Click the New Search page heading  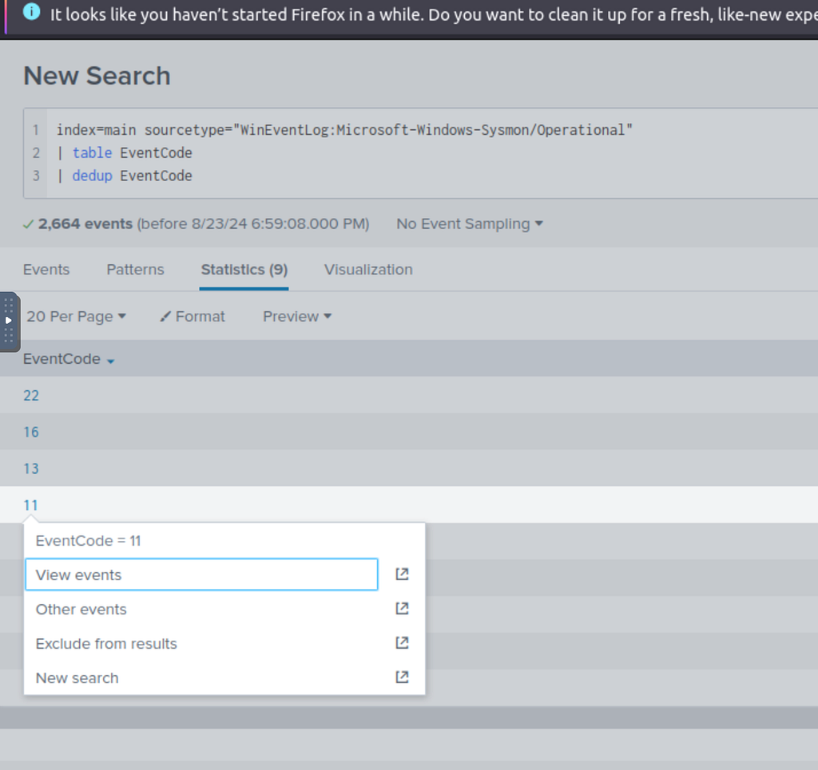pos(97,76)
